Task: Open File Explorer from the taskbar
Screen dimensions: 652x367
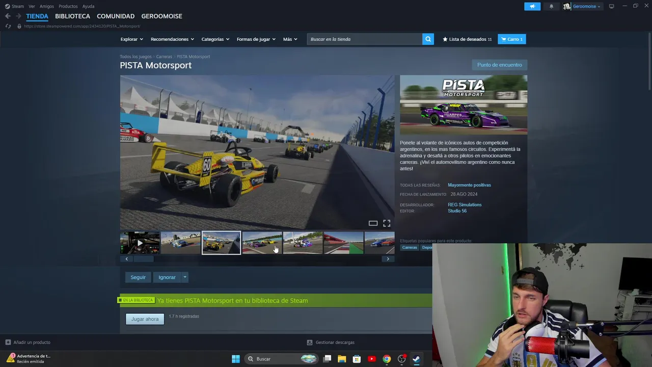Action: [x=342, y=359]
